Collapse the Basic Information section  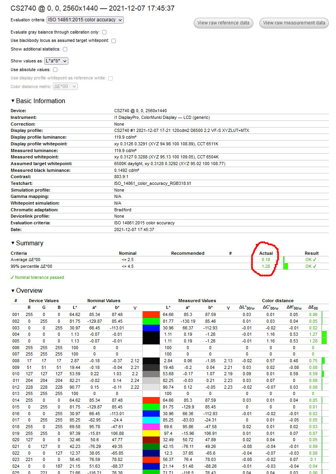(x=13, y=101)
